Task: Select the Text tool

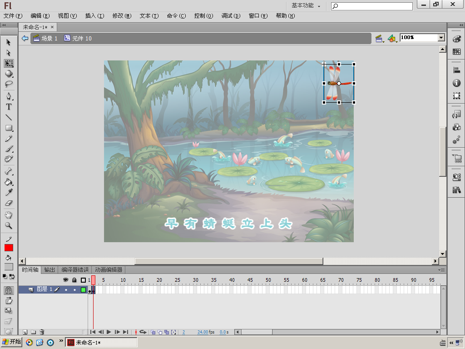Action: [9, 107]
